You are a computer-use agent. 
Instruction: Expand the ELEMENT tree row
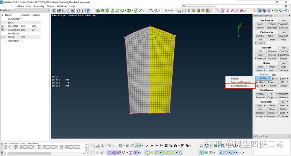click(6, 26)
